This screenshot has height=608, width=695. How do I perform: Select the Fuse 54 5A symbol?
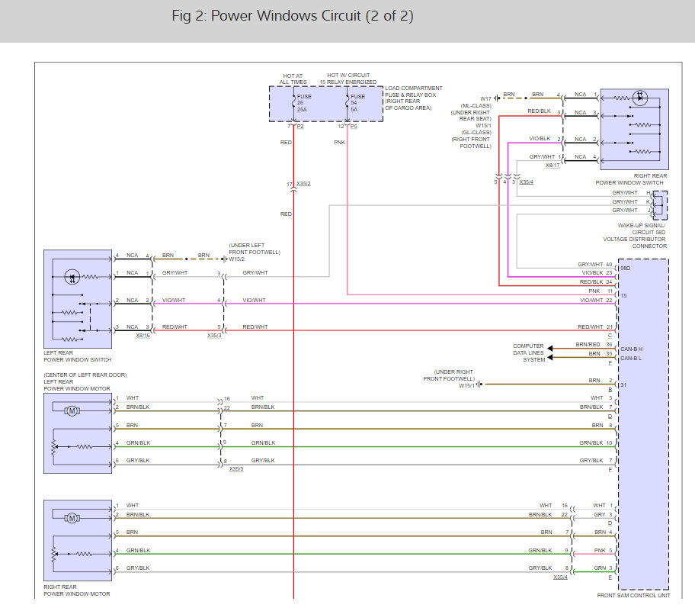coord(347,101)
